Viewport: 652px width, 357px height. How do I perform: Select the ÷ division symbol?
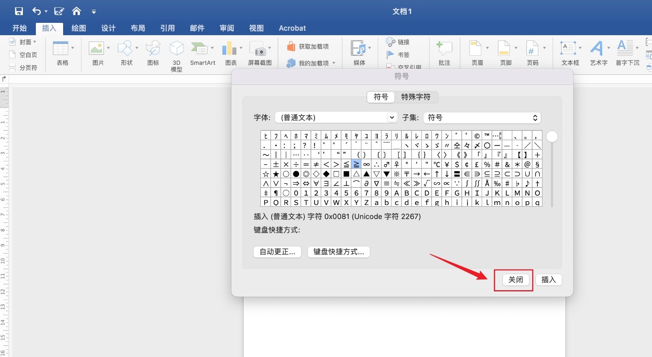click(x=296, y=164)
